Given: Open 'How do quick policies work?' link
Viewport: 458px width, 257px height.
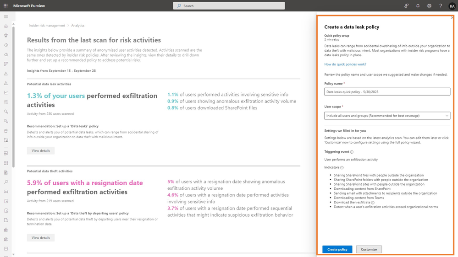Looking at the screenshot, I should (x=345, y=64).
